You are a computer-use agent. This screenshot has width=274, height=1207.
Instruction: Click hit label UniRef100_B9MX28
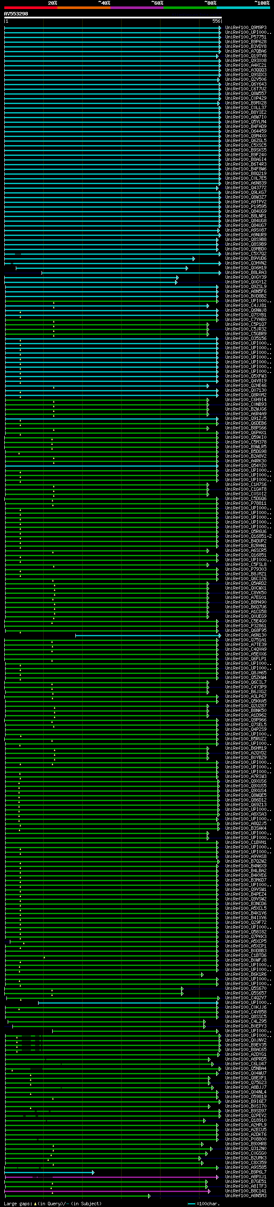(x=246, y=103)
